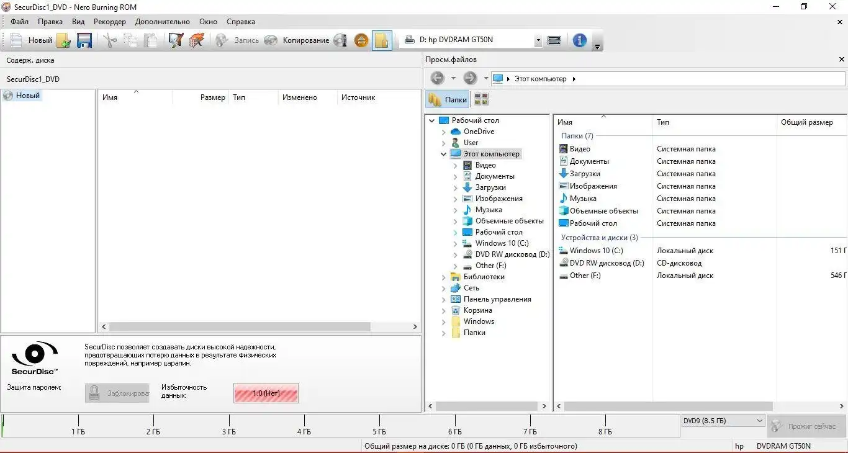This screenshot has height=453, width=848.
Task: Click the Заблокирована password protection button
Action: click(x=117, y=393)
